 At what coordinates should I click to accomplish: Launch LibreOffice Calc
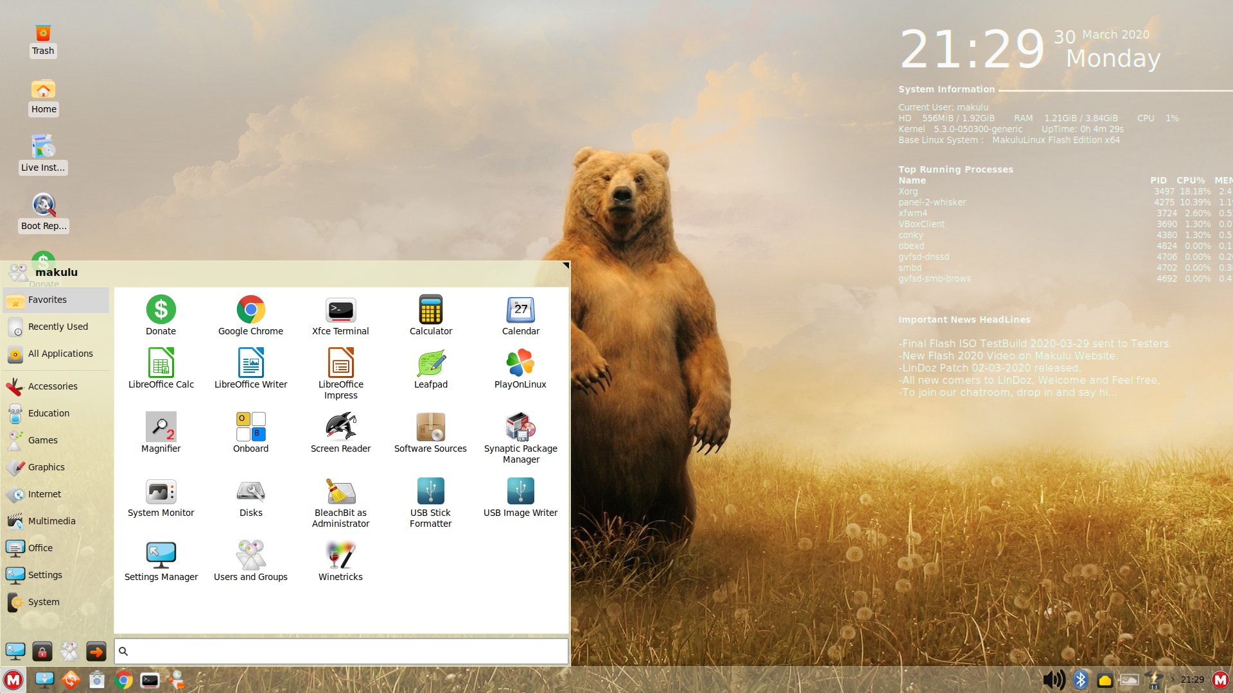pos(161,368)
